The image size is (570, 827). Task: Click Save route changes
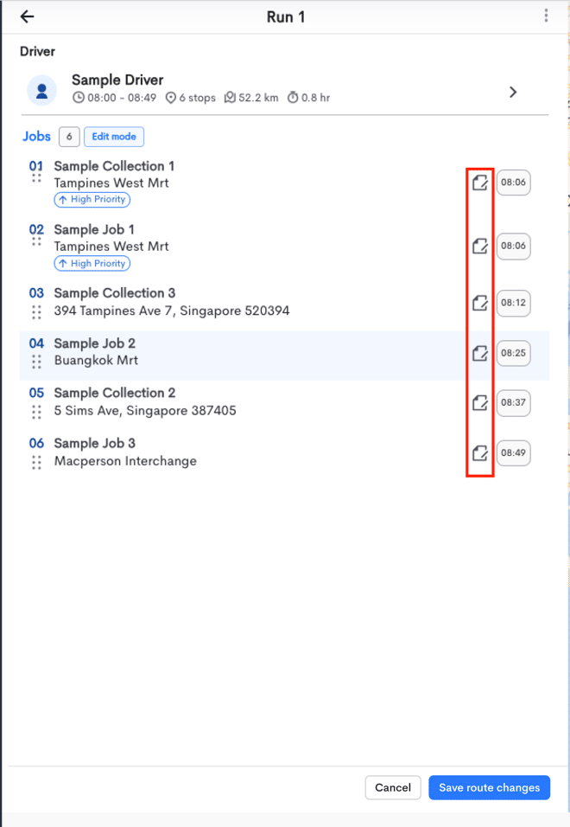pyautogui.click(x=489, y=787)
